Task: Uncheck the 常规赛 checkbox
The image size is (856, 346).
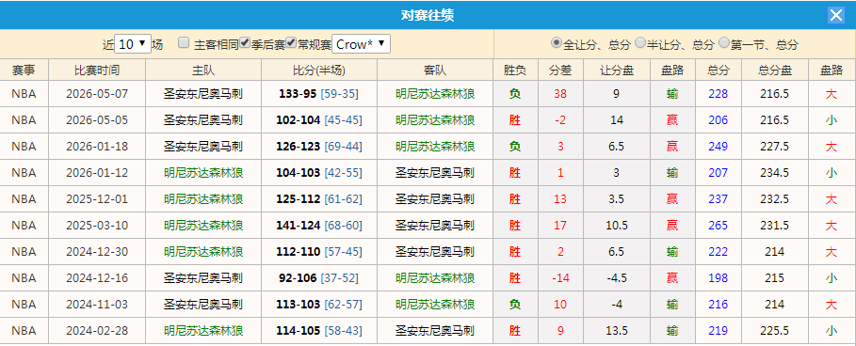Action: (x=291, y=42)
